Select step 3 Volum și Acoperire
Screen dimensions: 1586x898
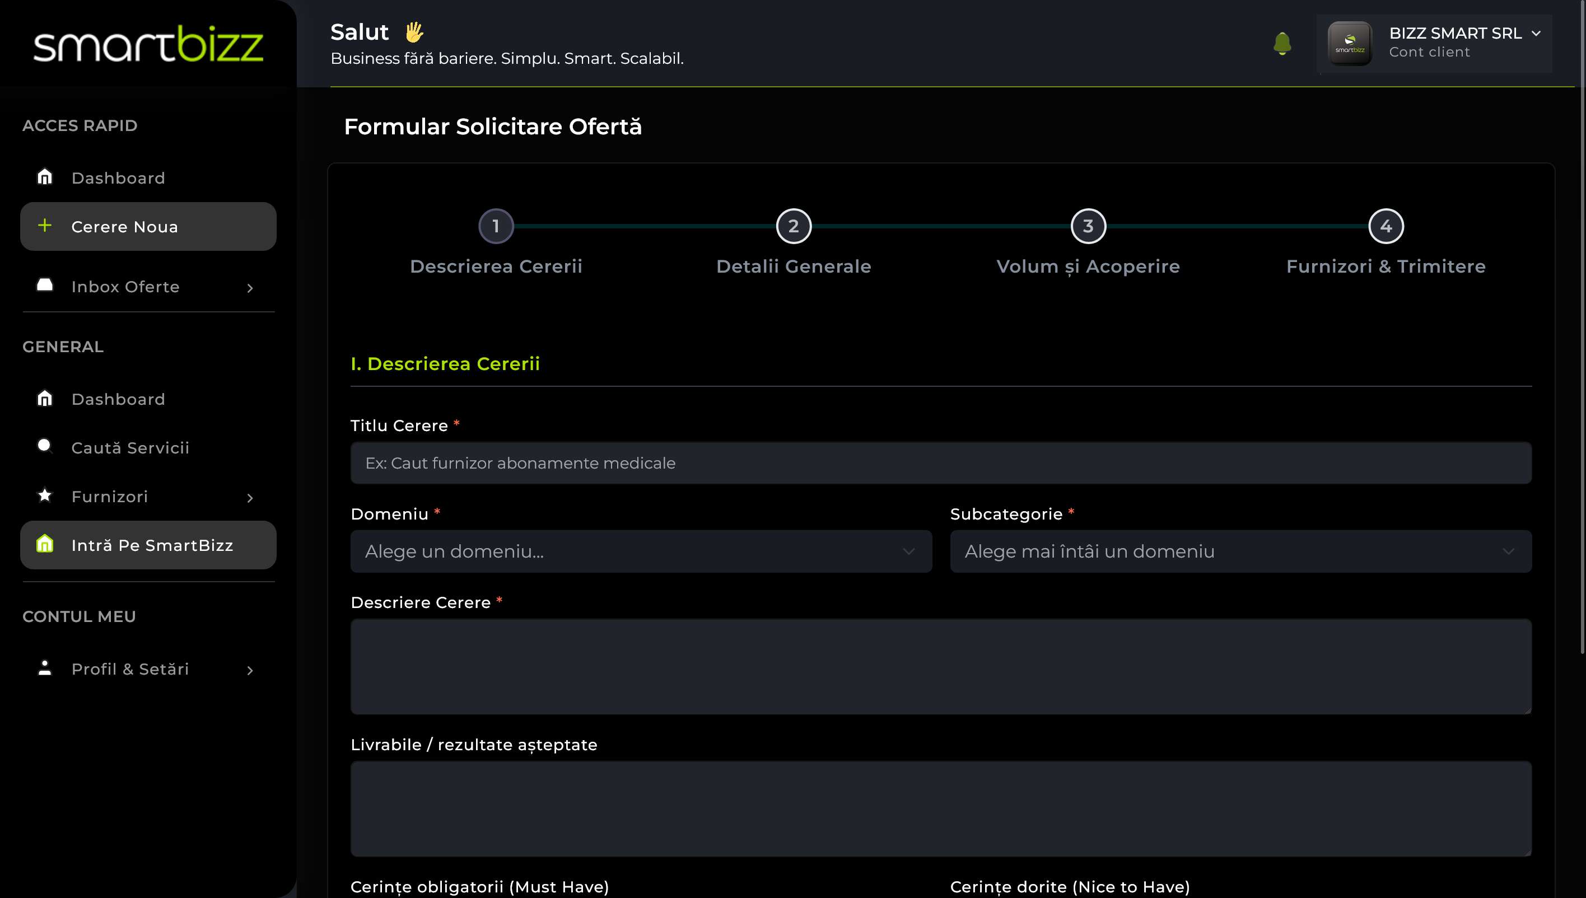click(1088, 226)
